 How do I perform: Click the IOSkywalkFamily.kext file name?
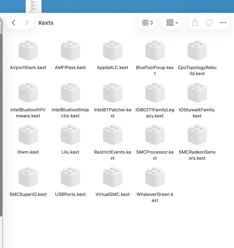tap(197, 113)
